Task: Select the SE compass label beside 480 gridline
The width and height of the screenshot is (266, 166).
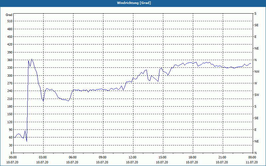Action: pyautogui.click(x=256, y=25)
